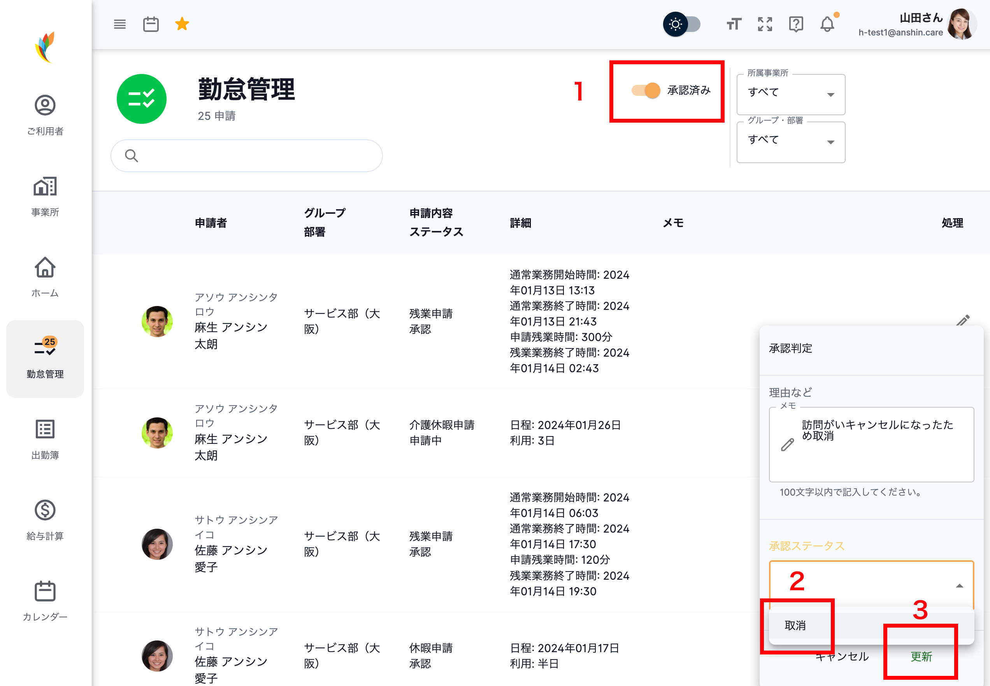Open the グループ・部署 dropdown

click(x=790, y=142)
